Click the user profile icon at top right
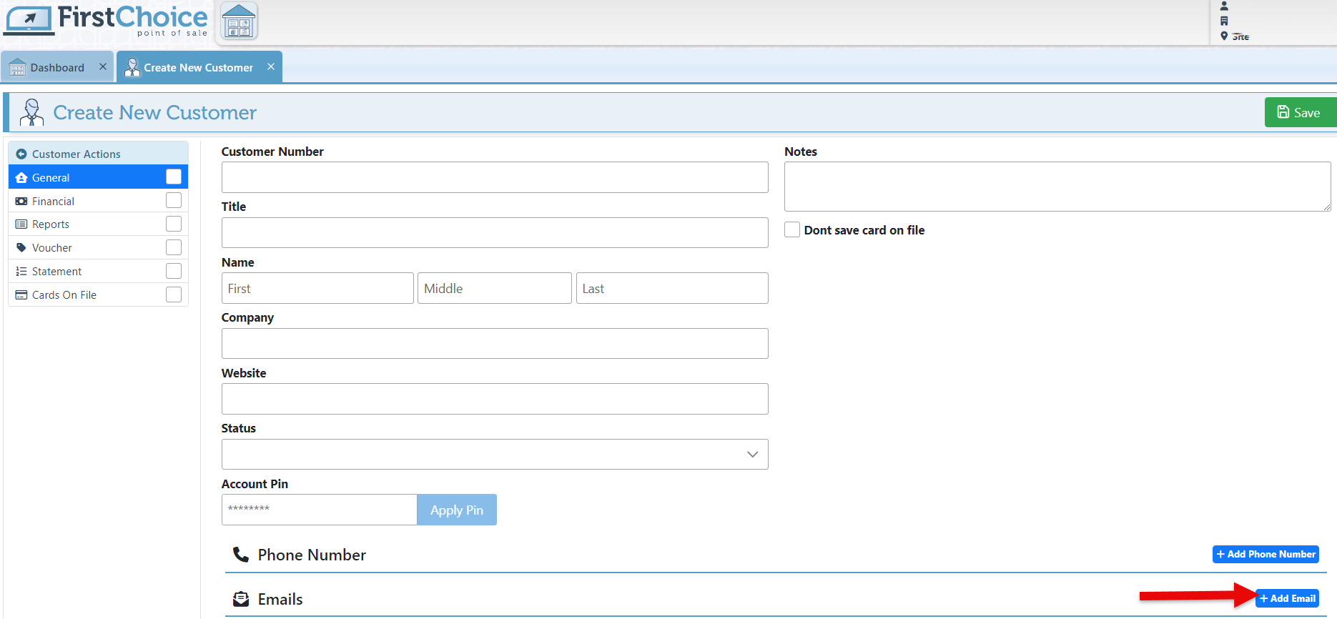Viewport: 1337px width, 619px height. 1224,6
